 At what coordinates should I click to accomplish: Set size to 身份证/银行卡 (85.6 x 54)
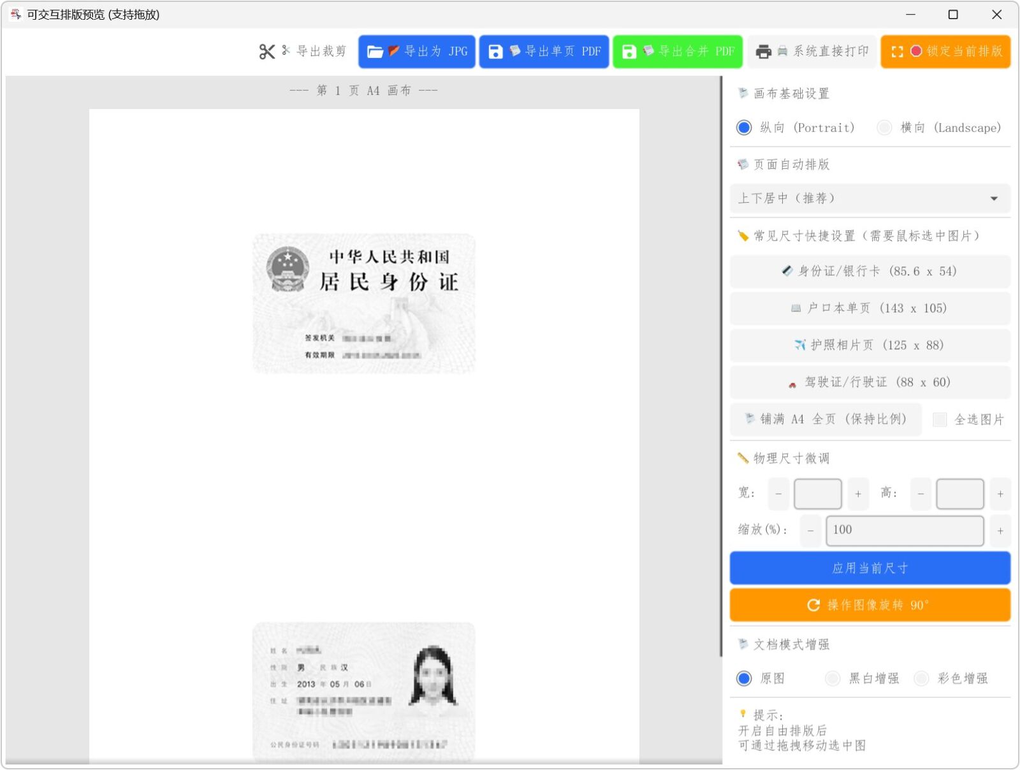pyautogui.click(x=870, y=272)
